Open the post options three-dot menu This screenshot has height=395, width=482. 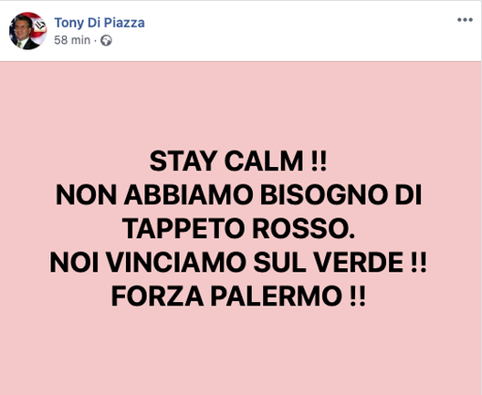point(465,20)
